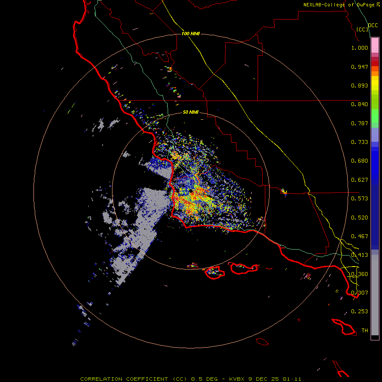
Task: Select the 0.413 scale value
Action: [x=360, y=255]
